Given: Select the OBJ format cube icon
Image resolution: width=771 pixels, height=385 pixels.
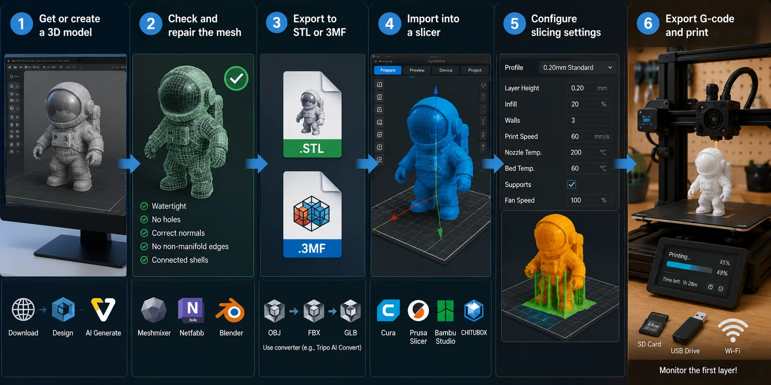Looking at the screenshot, I should click(274, 311).
